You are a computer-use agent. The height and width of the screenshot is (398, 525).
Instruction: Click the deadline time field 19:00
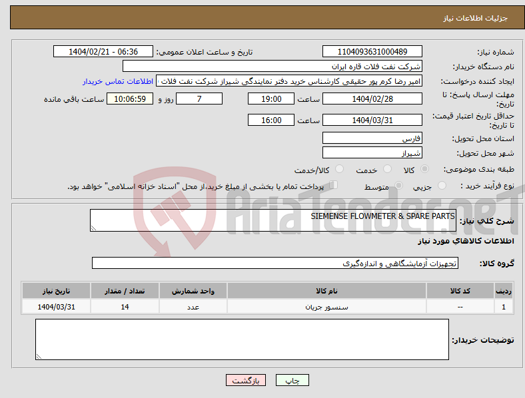point(271,99)
